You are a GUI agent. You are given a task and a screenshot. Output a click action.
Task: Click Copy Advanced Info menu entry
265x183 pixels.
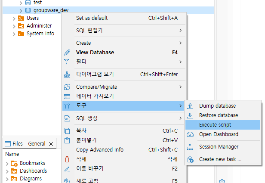(100, 150)
